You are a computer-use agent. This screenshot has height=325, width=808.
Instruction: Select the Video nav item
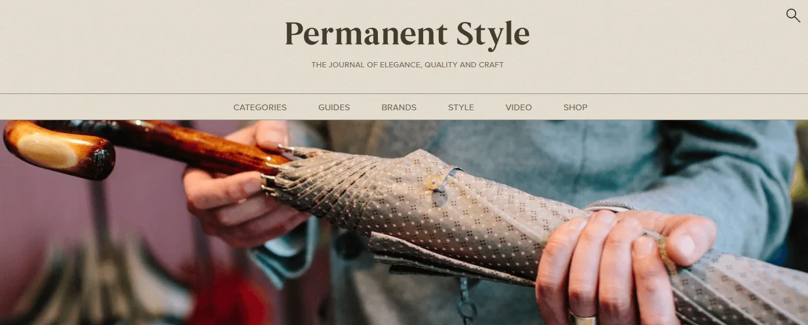[x=518, y=107]
